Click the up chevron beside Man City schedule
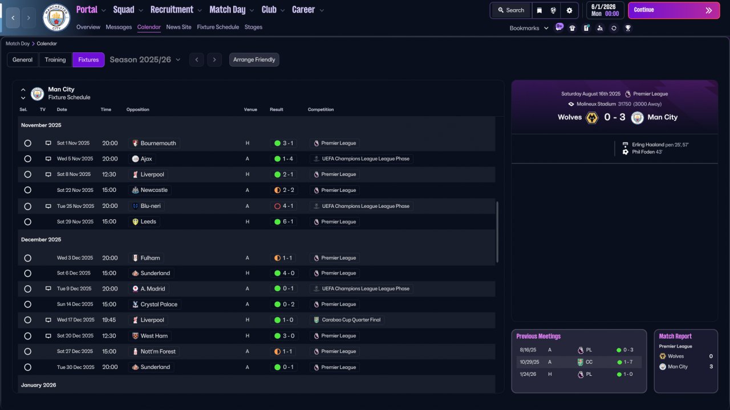This screenshot has width=730, height=410. [x=23, y=89]
